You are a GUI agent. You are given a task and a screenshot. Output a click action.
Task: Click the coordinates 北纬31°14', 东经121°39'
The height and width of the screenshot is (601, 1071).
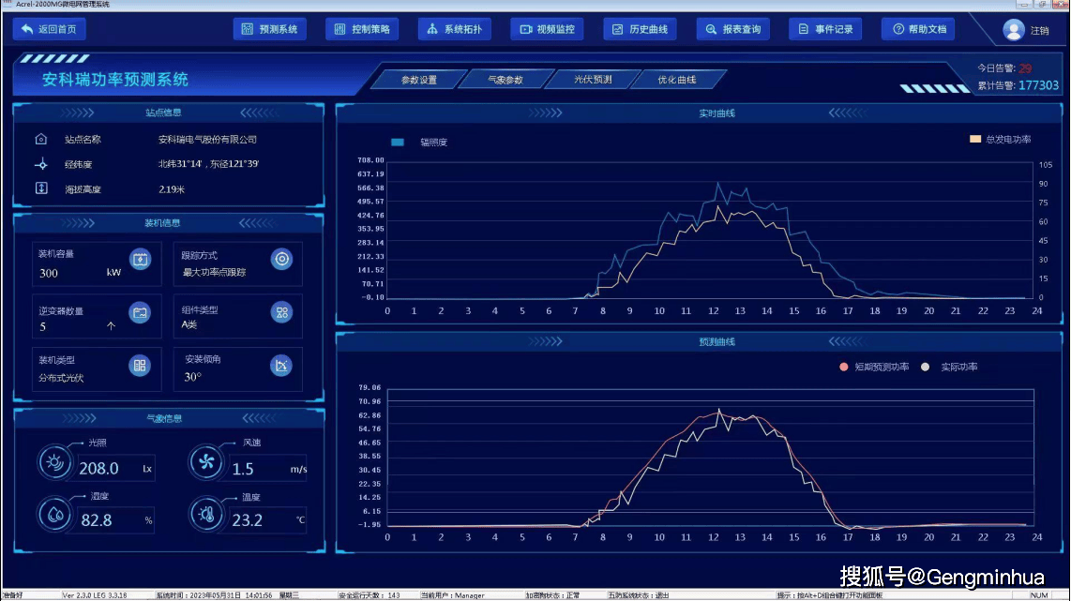(208, 164)
